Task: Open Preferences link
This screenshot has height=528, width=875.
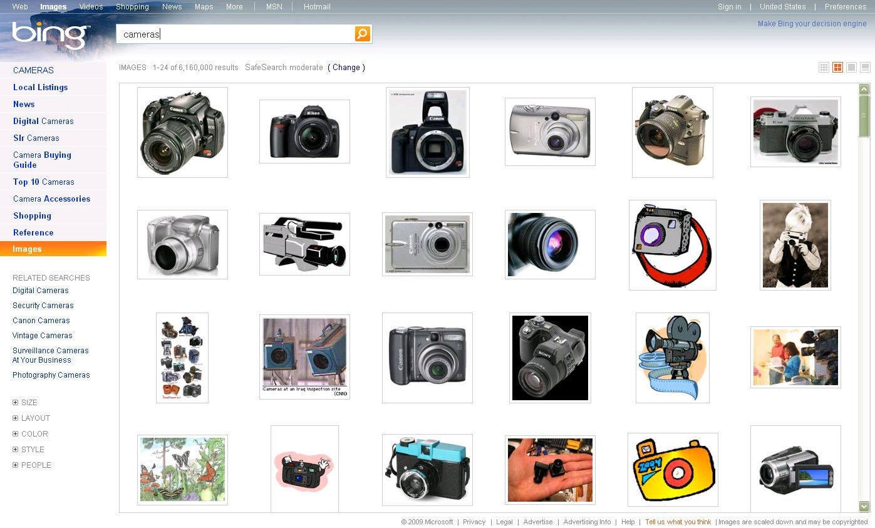Action: click(x=845, y=7)
